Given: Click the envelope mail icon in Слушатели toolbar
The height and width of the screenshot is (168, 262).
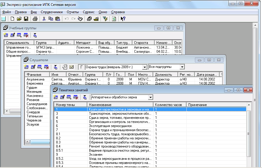Looking at the screenshot, I should [x=71, y=67].
